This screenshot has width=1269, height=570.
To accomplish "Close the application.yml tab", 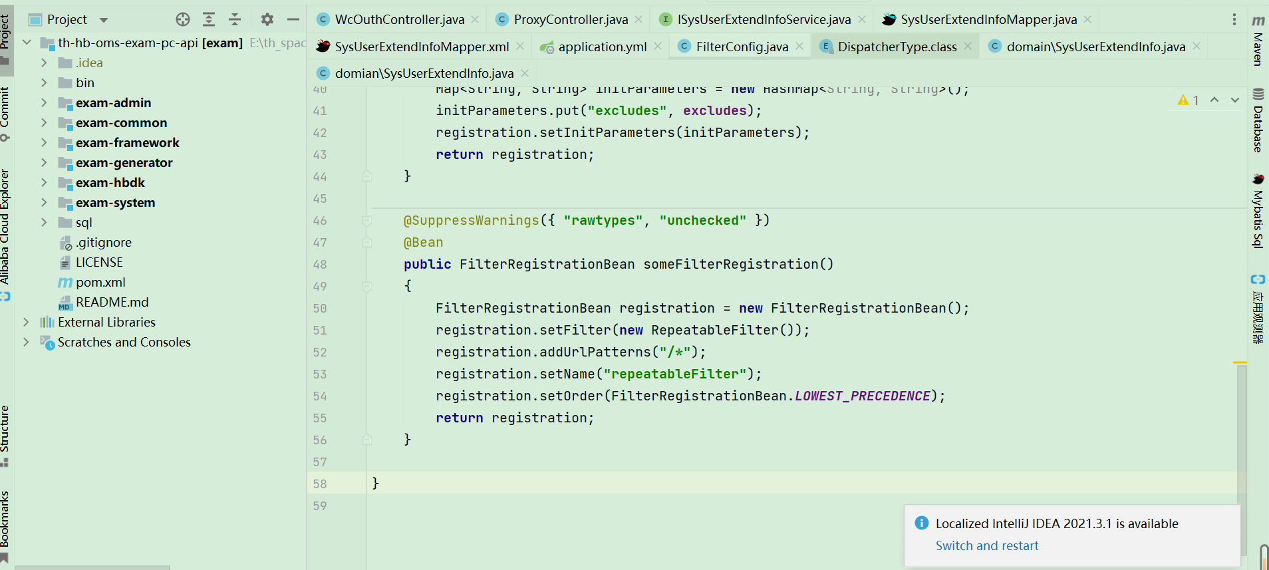I will (658, 46).
